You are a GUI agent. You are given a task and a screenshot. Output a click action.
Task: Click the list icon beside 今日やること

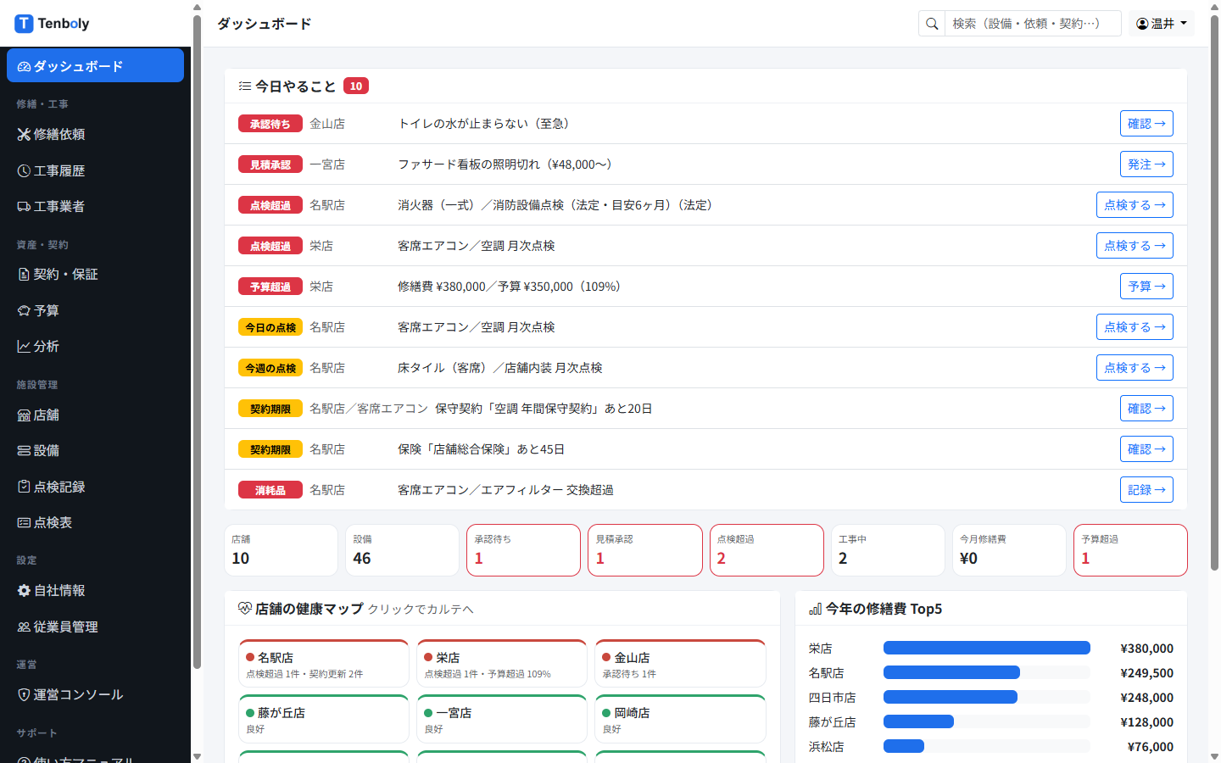pos(245,86)
